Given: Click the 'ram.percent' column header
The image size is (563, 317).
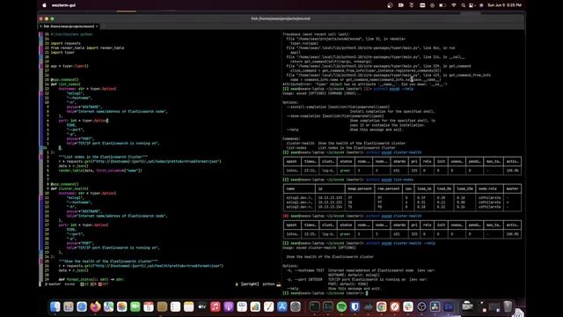Looking at the screenshot, I should tap(389, 188).
